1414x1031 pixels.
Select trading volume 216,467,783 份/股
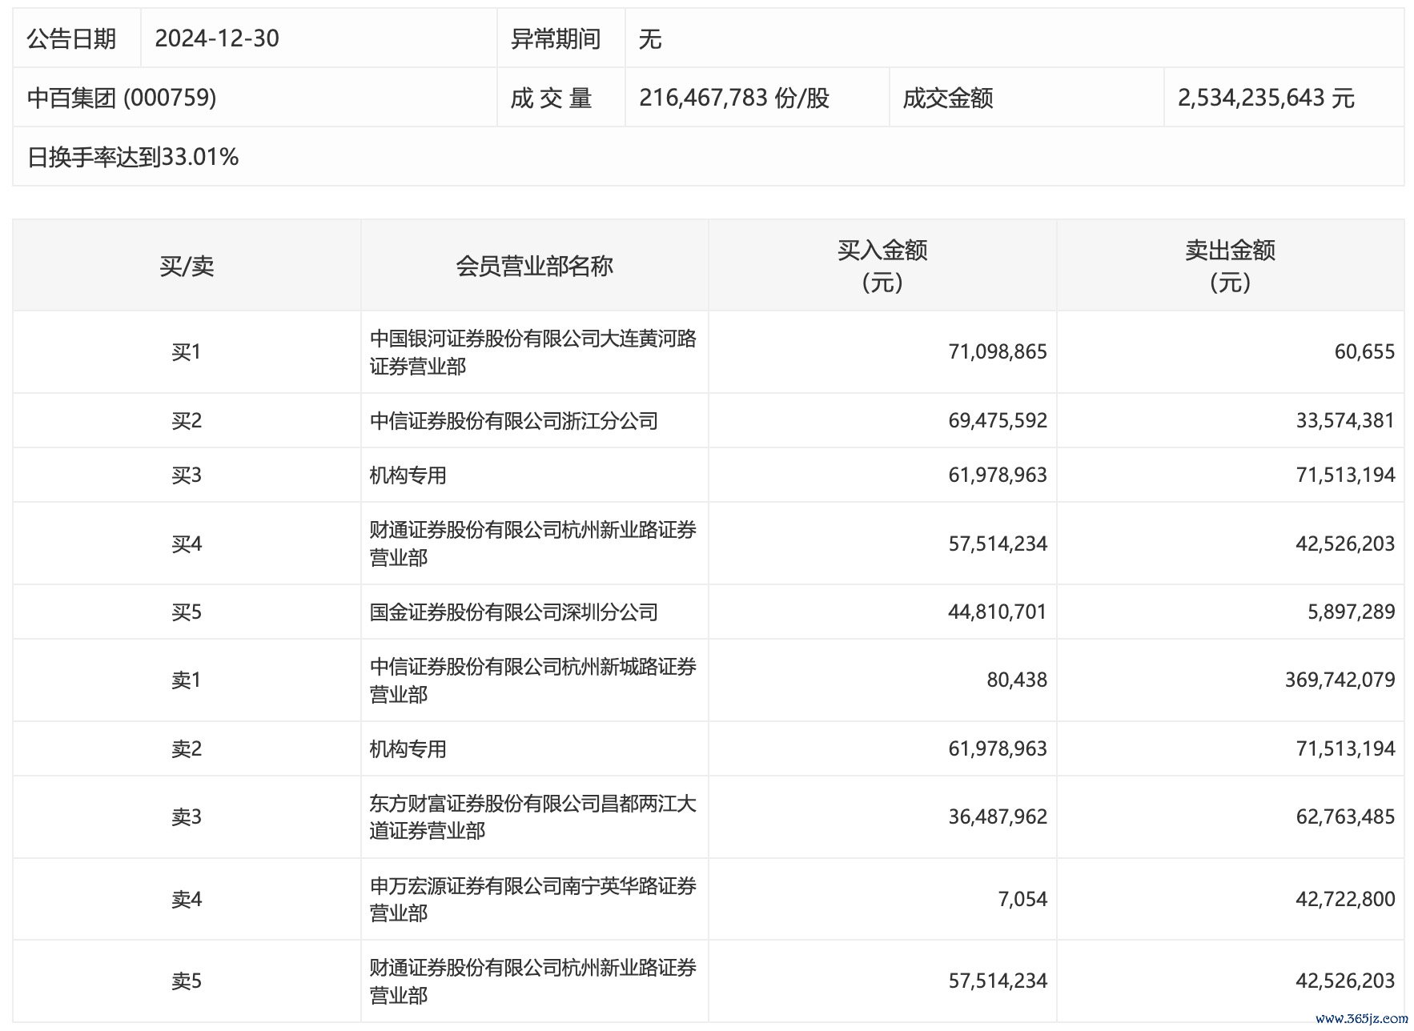click(734, 98)
